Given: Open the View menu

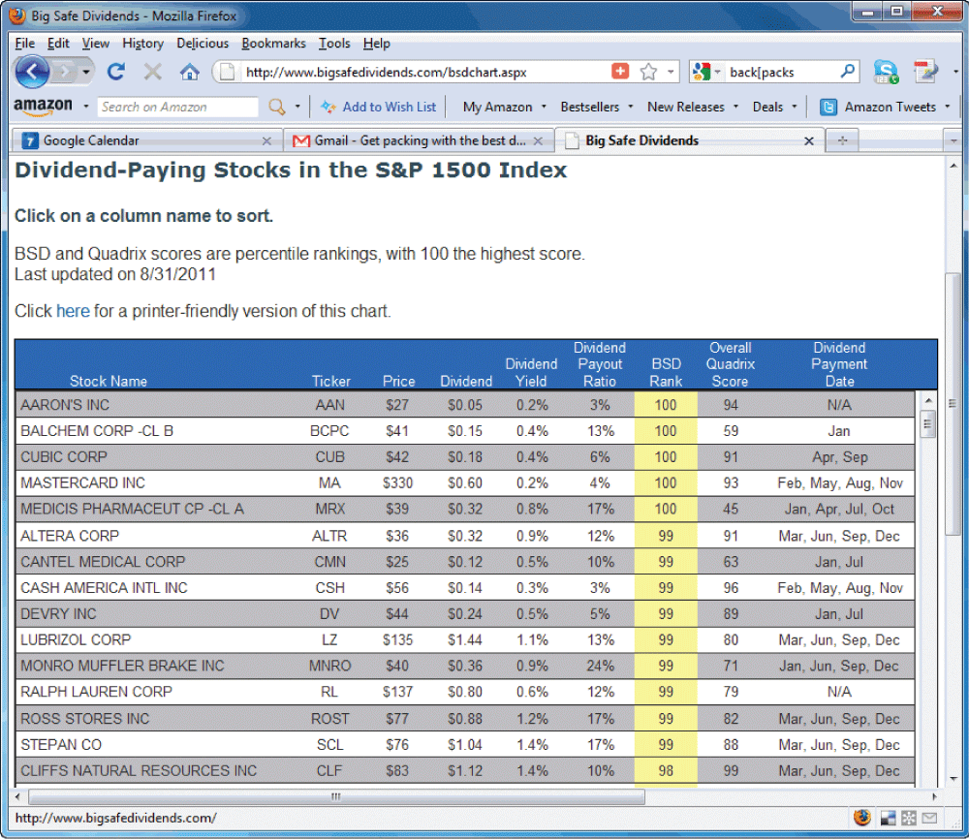Looking at the screenshot, I should (x=96, y=44).
